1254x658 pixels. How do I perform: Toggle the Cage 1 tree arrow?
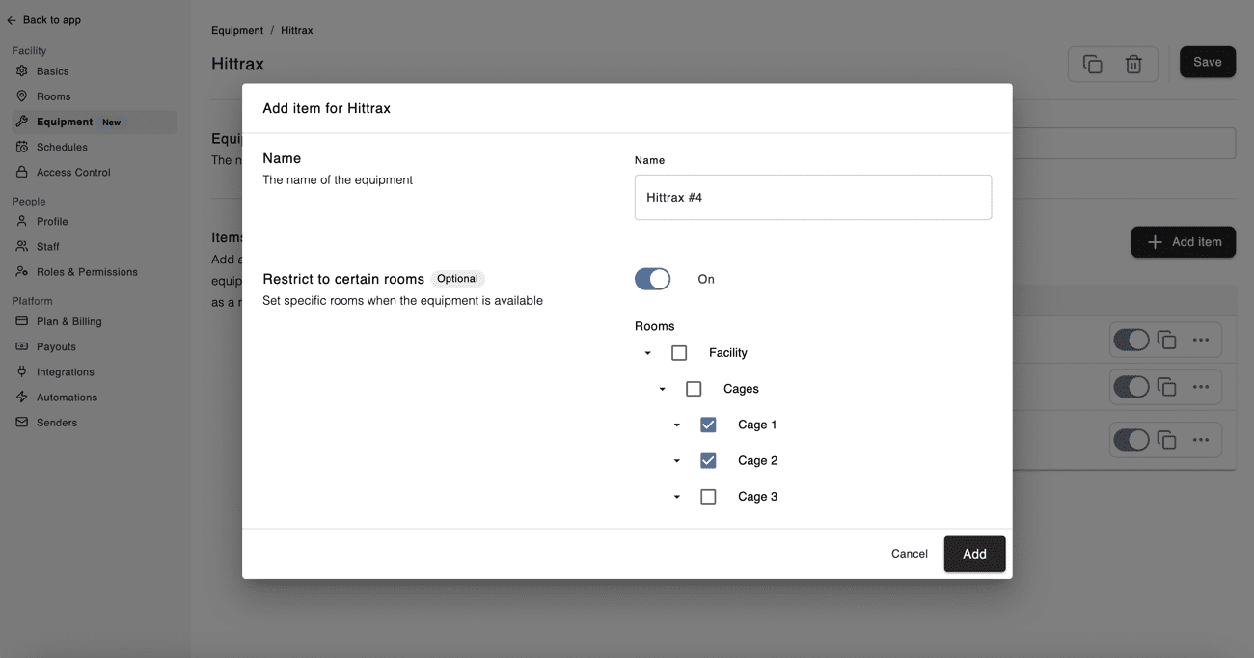pyautogui.click(x=676, y=425)
